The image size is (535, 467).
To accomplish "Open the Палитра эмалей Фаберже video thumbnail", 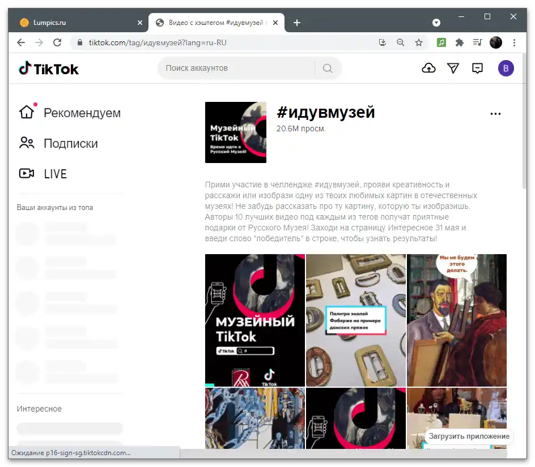I will click(x=356, y=320).
